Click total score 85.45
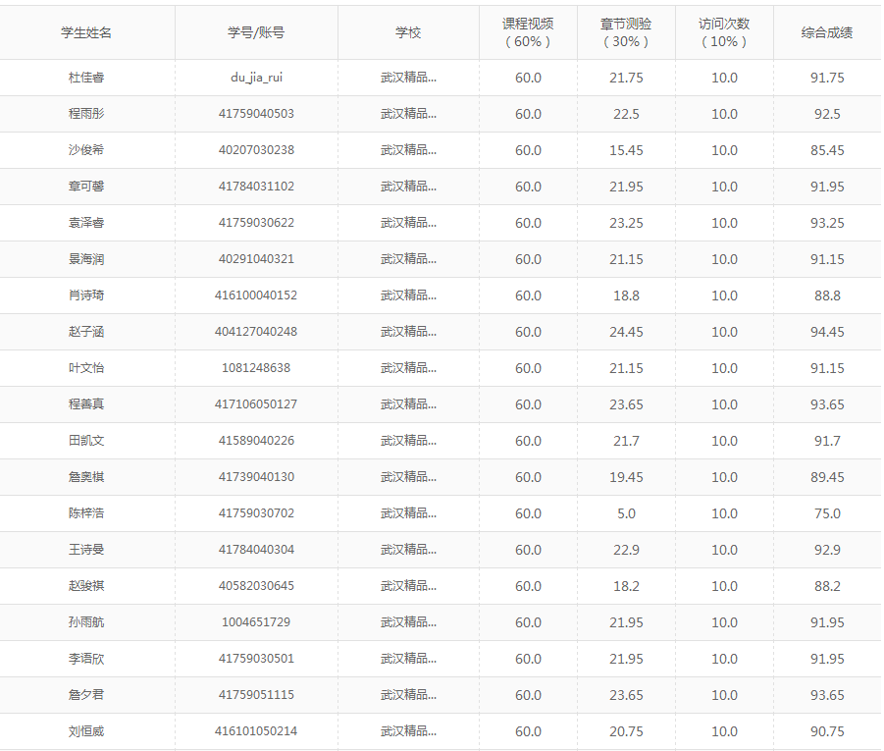 (828, 150)
